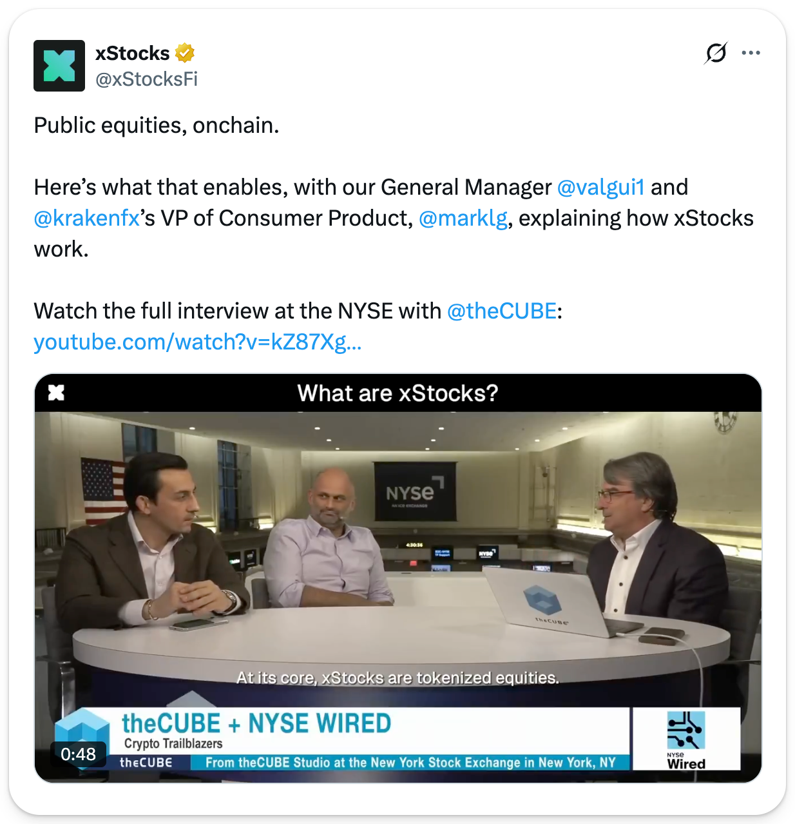This screenshot has width=795, height=824.
Task: Click the NYSE sign in the video
Action: click(x=415, y=492)
